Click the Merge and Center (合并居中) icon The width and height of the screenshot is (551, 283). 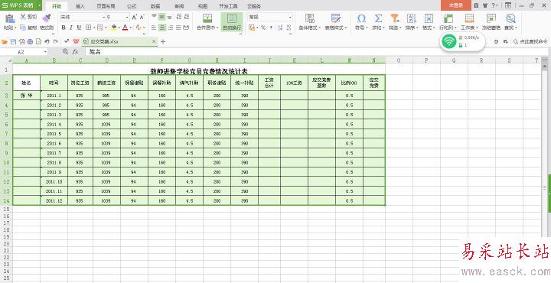tap(207, 18)
